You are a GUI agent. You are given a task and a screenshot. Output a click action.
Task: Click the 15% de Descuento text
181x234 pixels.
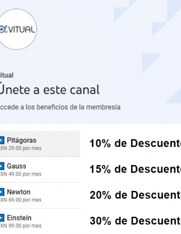click(135, 169)
